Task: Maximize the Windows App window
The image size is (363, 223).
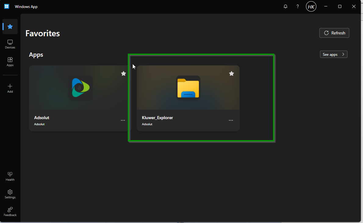Action: (x=340, y=6)
